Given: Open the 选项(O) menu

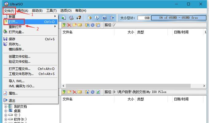Looking at the screenshot, I should coord(66,11).
